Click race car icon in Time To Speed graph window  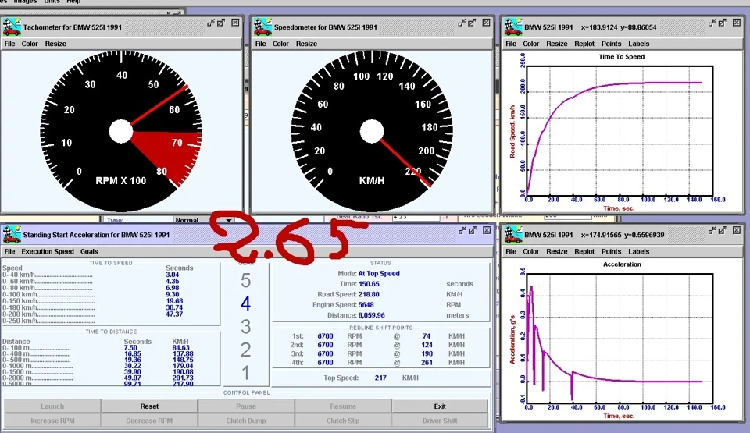(512, 27)
